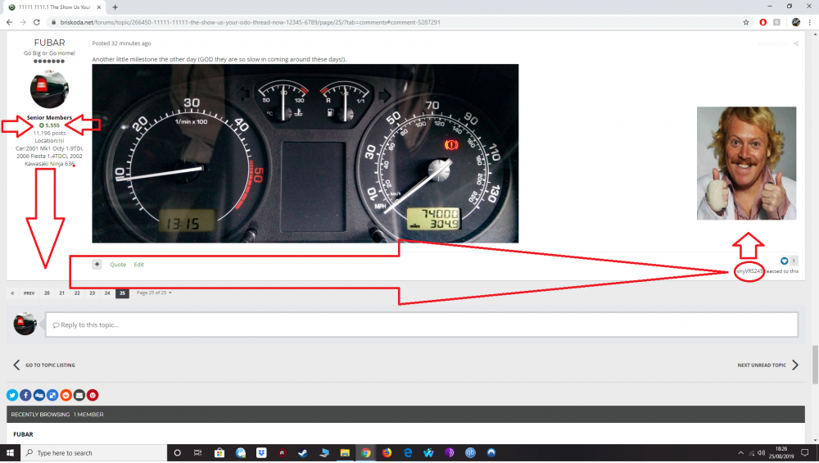Open Microsoft Edge from taskbar
This screenshot has width=819, height=463.
pos(407,453)
